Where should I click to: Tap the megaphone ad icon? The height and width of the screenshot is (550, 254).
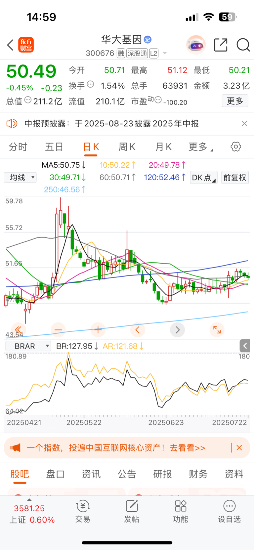point(15,448)
